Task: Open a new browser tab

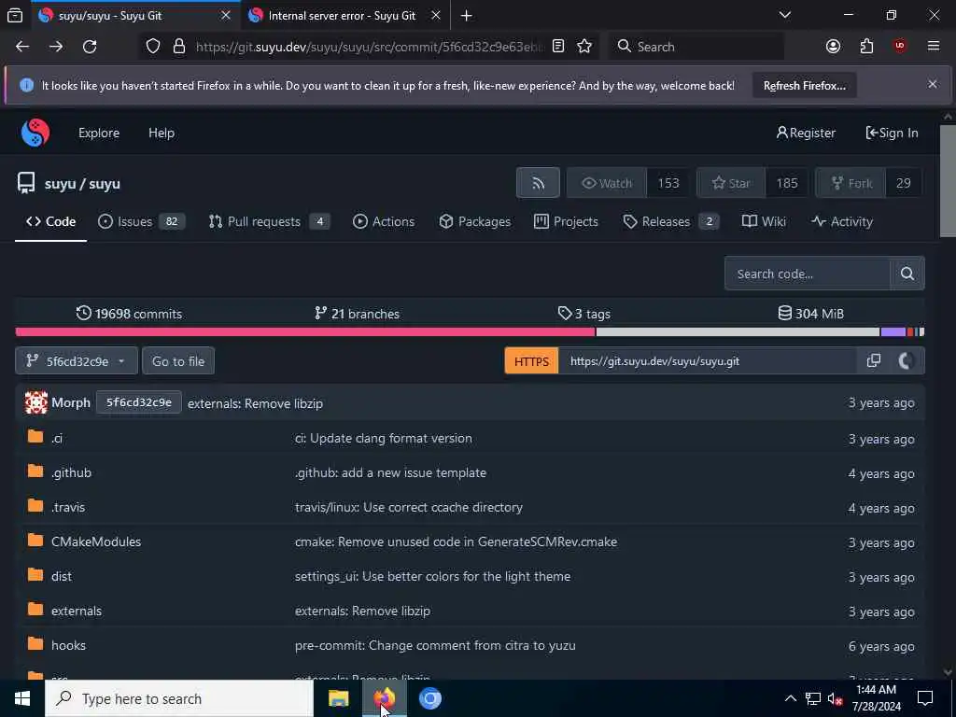Action: [x=467, y=16]
